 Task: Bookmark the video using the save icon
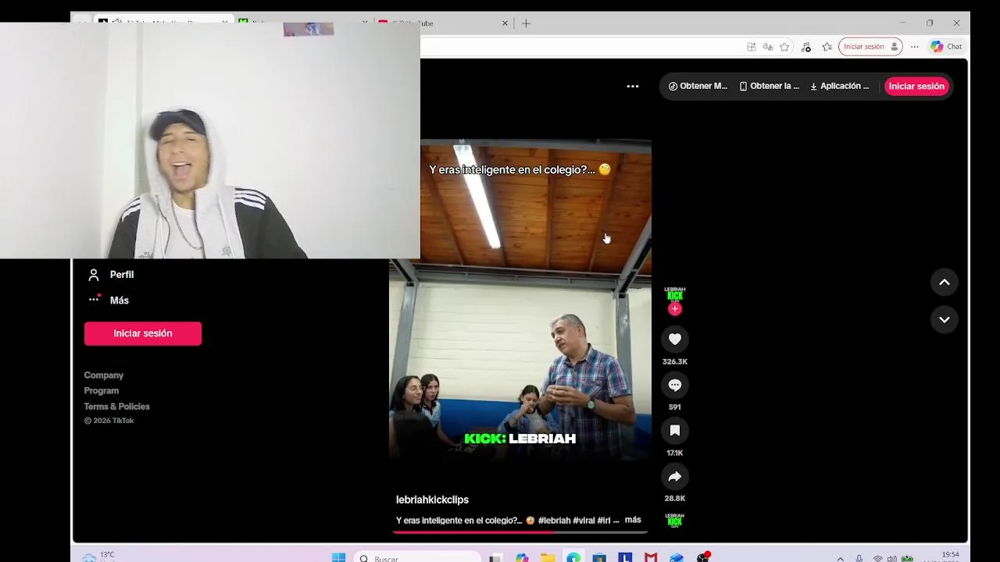click(675, 430)
